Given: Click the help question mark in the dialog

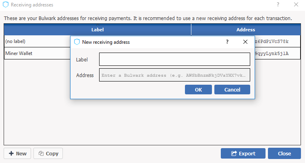Looking at the screenshot, I should (x=227, y=42).
